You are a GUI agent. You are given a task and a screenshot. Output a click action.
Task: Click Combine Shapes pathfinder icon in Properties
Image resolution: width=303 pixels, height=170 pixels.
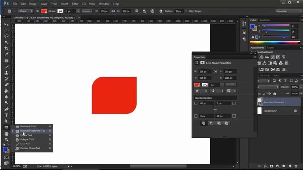[204, 123]
